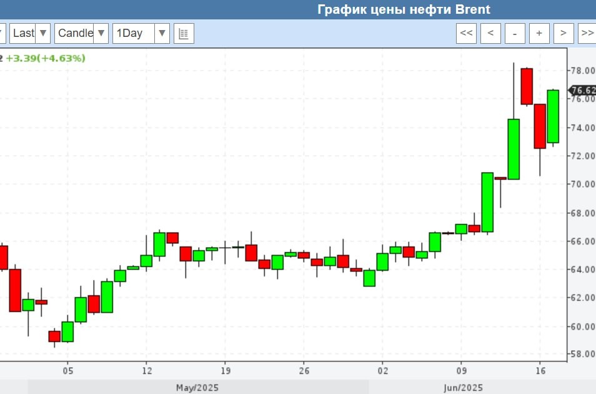
Task: Click the 66.00 price axis label
Action: pos(584,241)
